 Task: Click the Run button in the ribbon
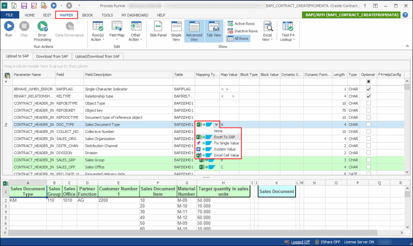[9, 29]
